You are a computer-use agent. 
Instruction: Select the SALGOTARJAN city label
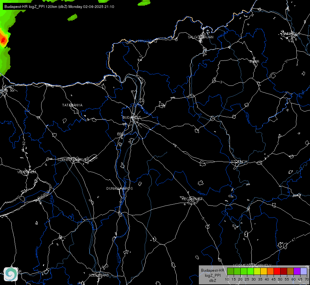200,37
